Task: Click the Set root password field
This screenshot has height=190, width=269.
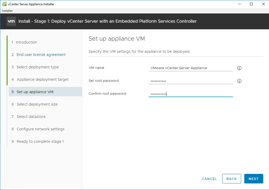Action: [191, 81]
